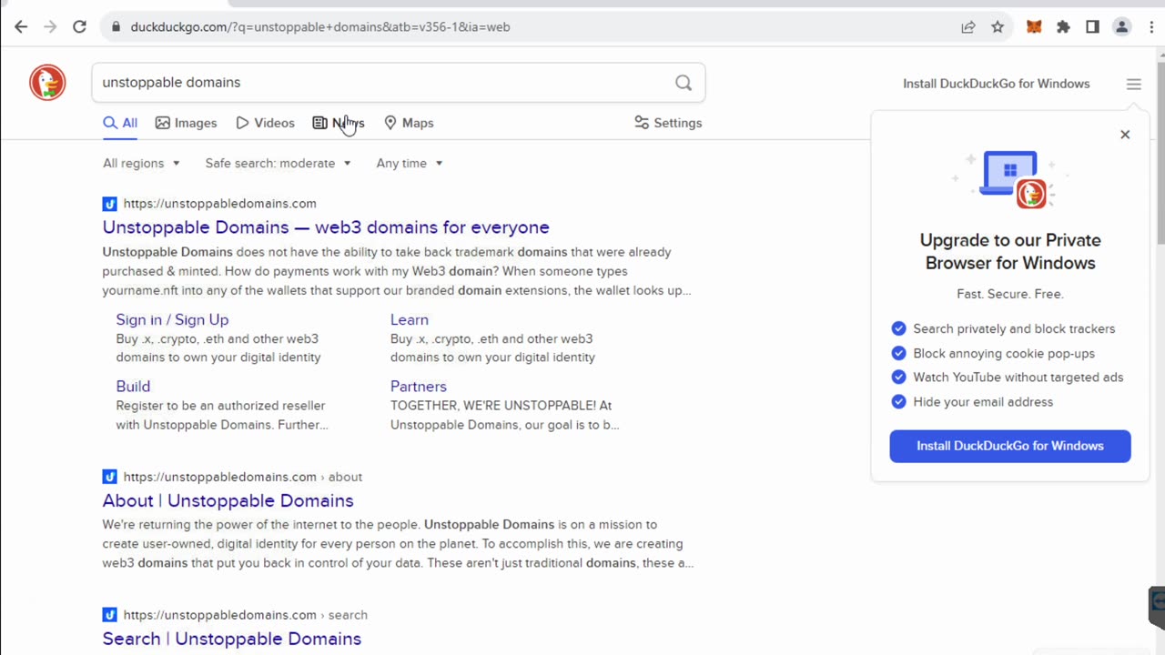The image size is (1165, 655).
Task: Click the Windows laptop illustration in promo
Action: [1010, 179]
